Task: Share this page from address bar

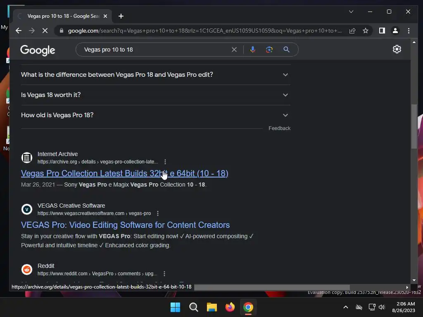Action: coord(352,31)
